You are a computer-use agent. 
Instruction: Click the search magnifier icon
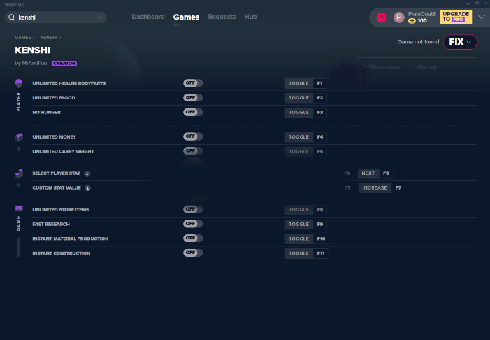(12, 17)
